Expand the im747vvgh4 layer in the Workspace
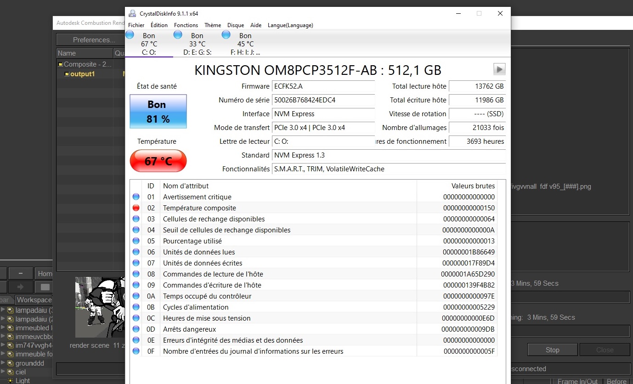 tap(3, 345)
